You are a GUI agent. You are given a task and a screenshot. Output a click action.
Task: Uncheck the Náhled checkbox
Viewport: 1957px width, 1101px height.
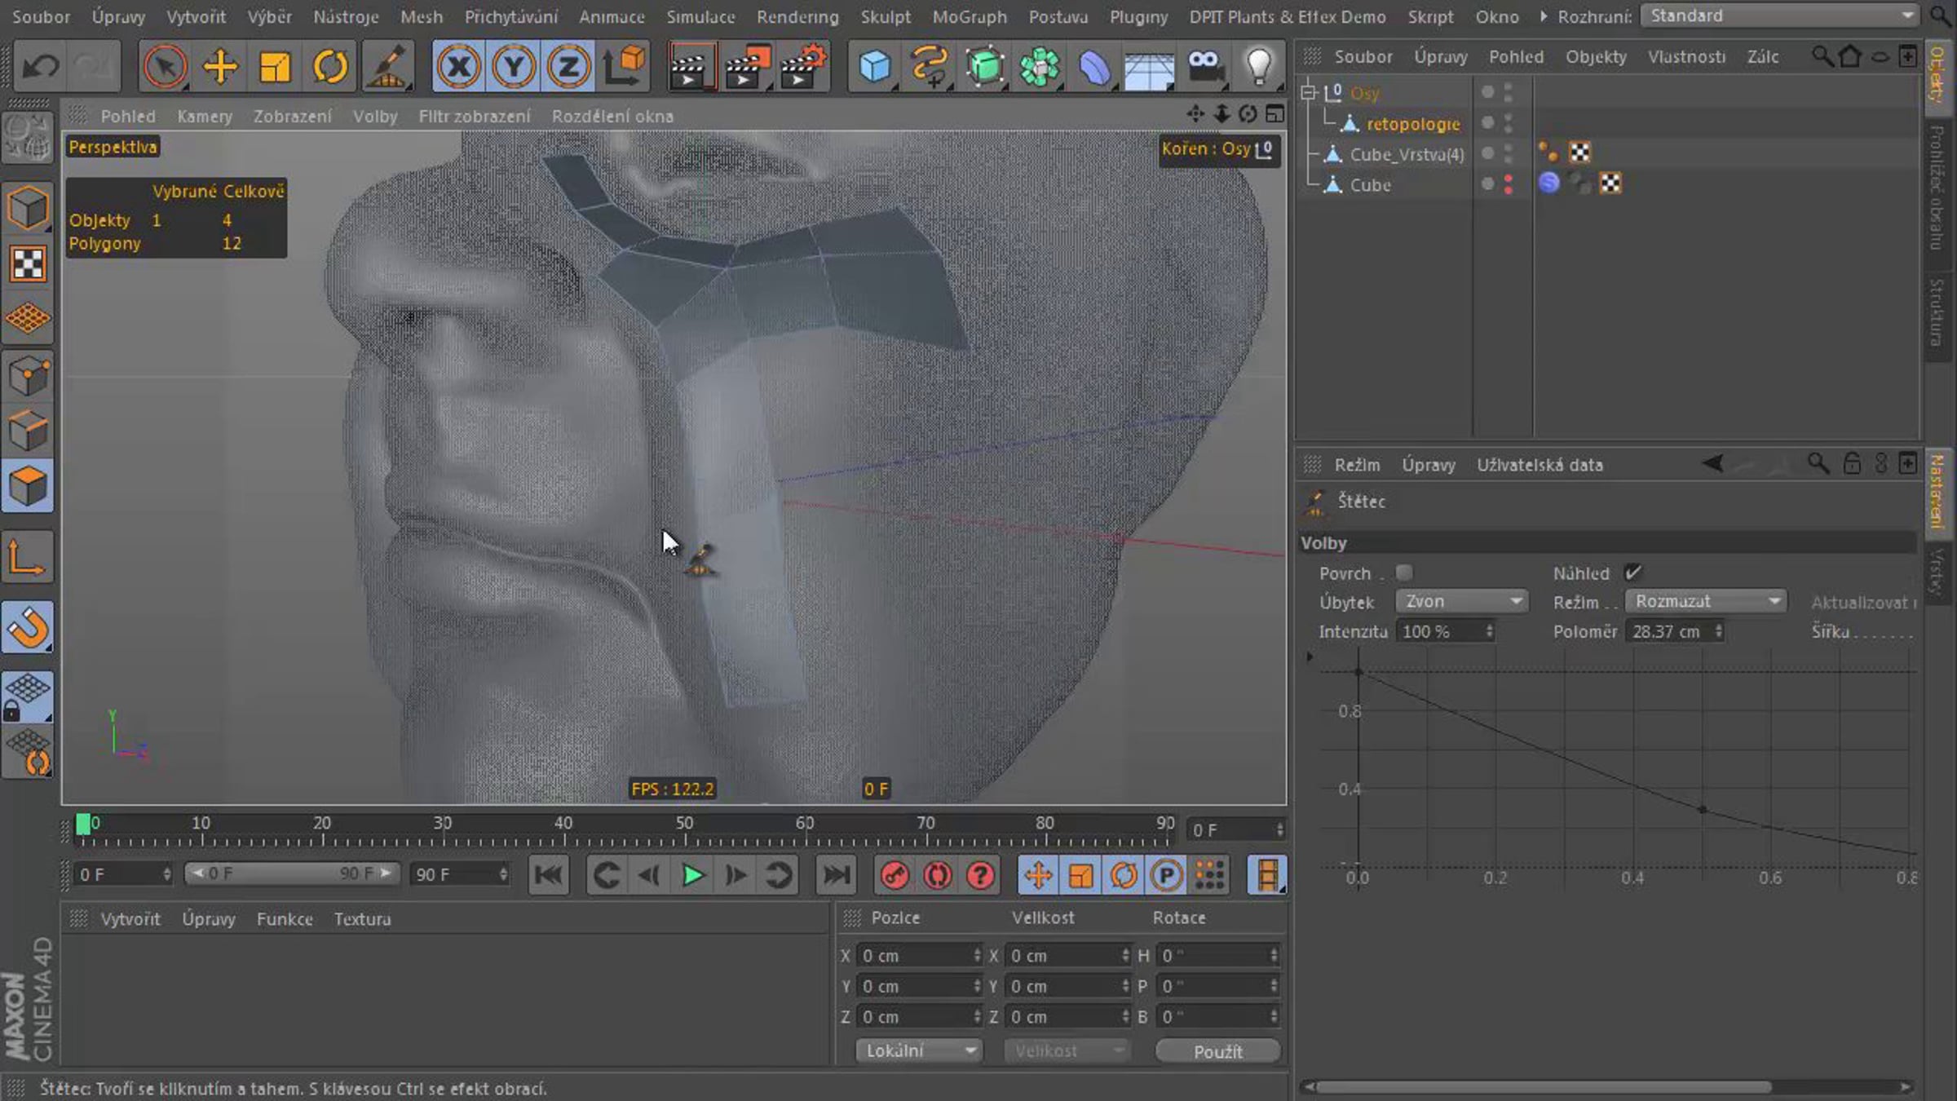[x=1632, y=573]
